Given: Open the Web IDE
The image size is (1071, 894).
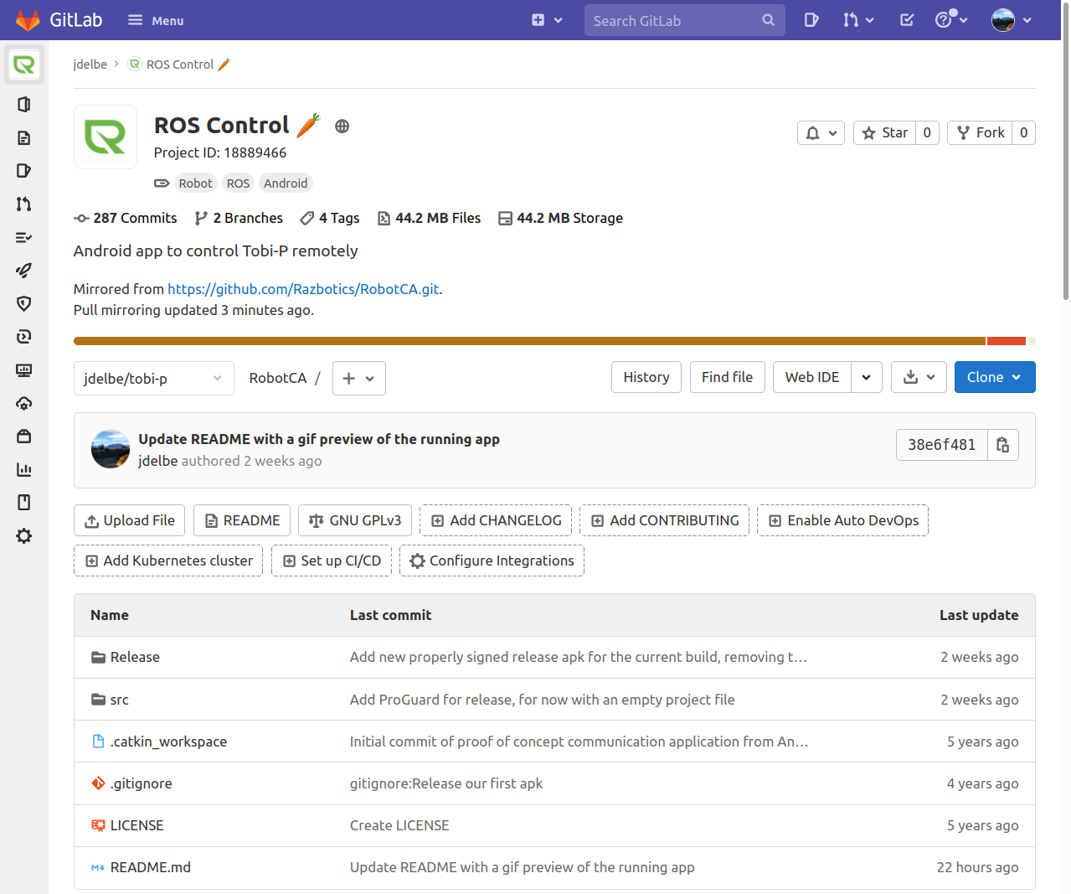Looking at the screenshot, I should pos(812,377).
